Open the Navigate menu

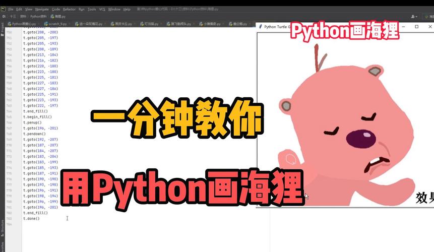(x=42, y=9)
